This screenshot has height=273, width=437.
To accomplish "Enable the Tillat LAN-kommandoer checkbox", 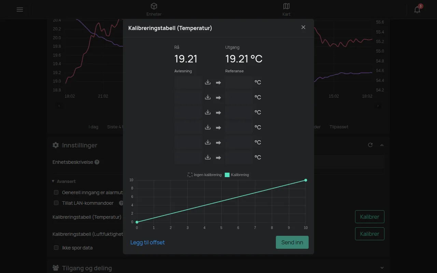I will pyautogui.click(x=56, y=203).
